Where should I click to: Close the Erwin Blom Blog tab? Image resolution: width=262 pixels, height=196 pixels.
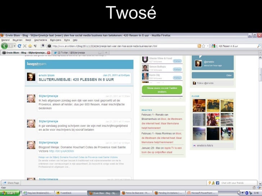tap(49, 53)
